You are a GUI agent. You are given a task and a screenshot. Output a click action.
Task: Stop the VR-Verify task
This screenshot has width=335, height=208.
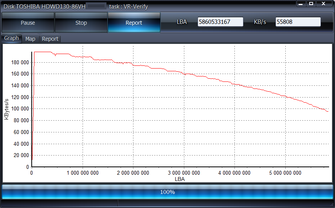click(81, 23)
